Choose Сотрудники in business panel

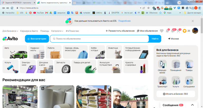coord(189,82)
